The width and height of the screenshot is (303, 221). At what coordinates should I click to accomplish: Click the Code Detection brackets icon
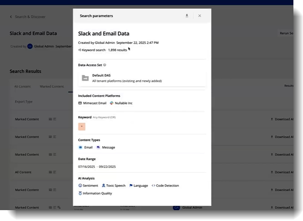[x=153, y=185]
